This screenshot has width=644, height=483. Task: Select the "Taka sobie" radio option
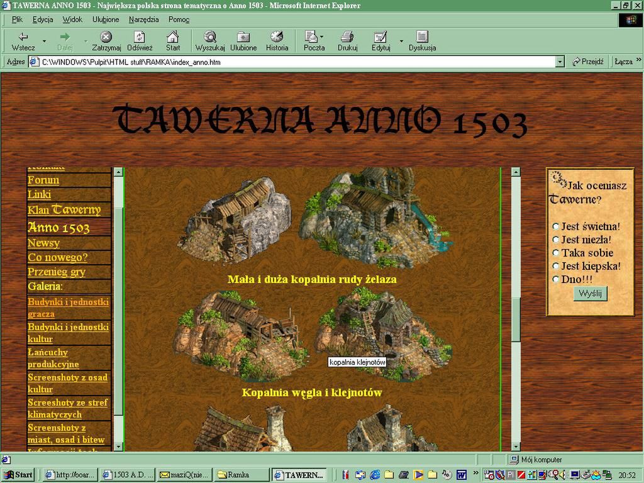556,253
